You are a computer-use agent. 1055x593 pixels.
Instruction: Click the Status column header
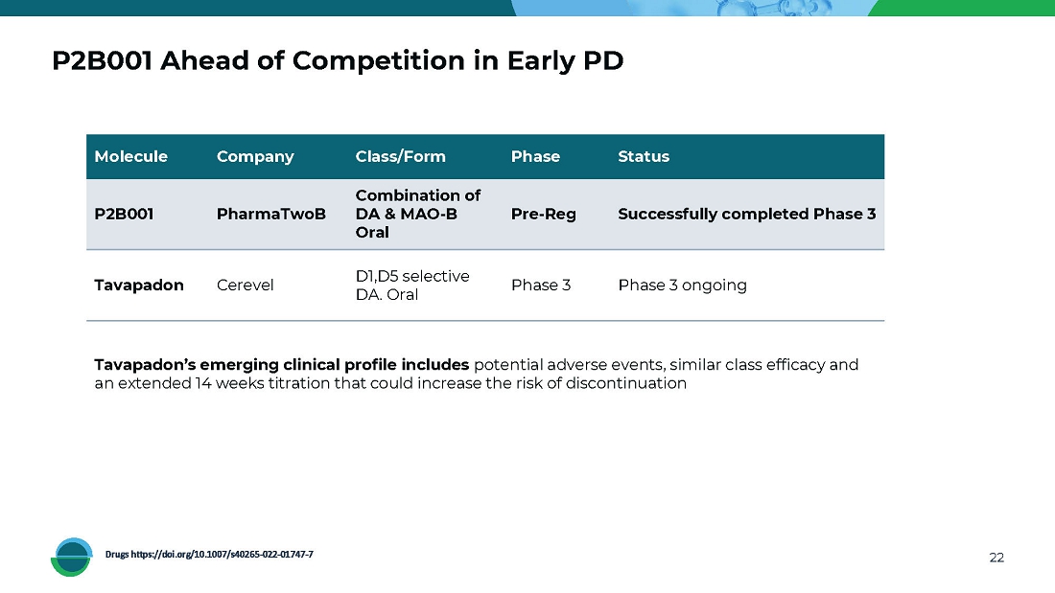tap(644, 156)
